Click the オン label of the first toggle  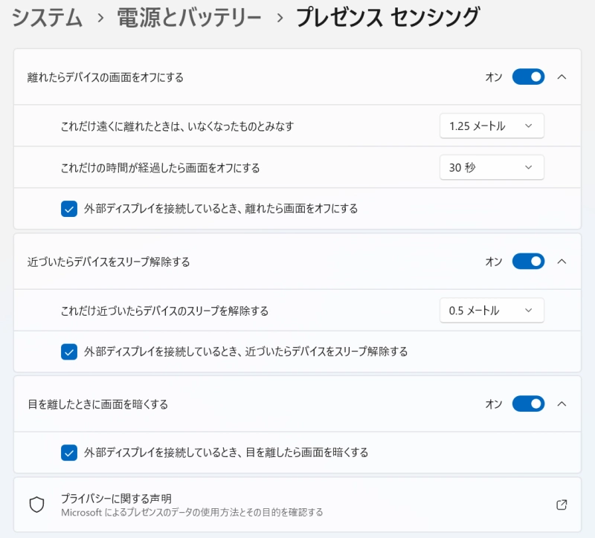(492, 77)
